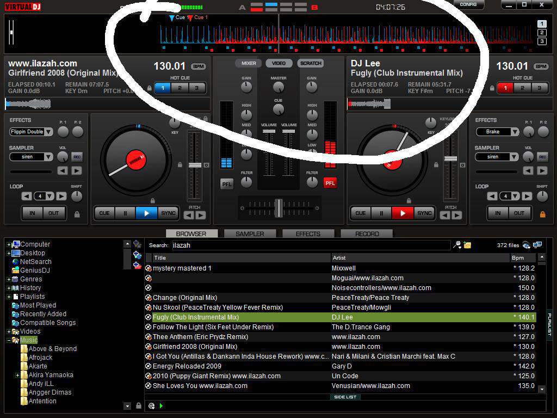Collapse the Music folder node

point(9,341)
